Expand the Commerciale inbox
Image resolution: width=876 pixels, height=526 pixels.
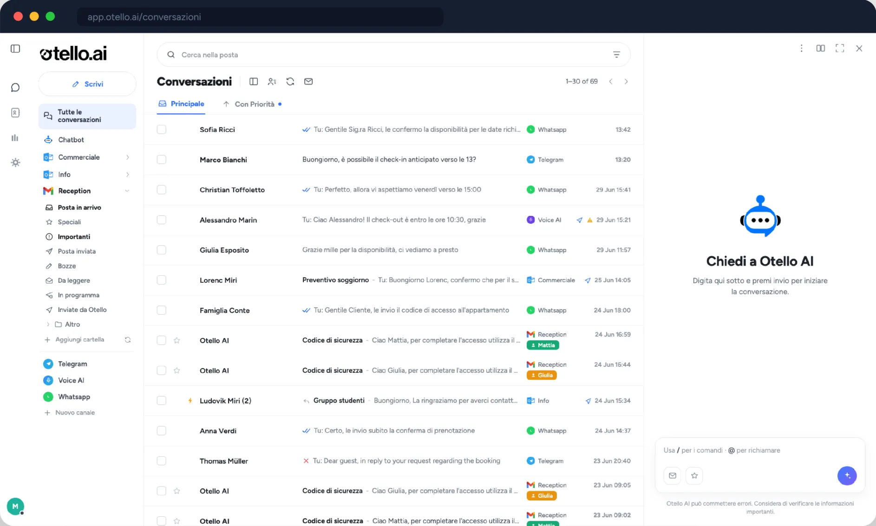point(128,157)
